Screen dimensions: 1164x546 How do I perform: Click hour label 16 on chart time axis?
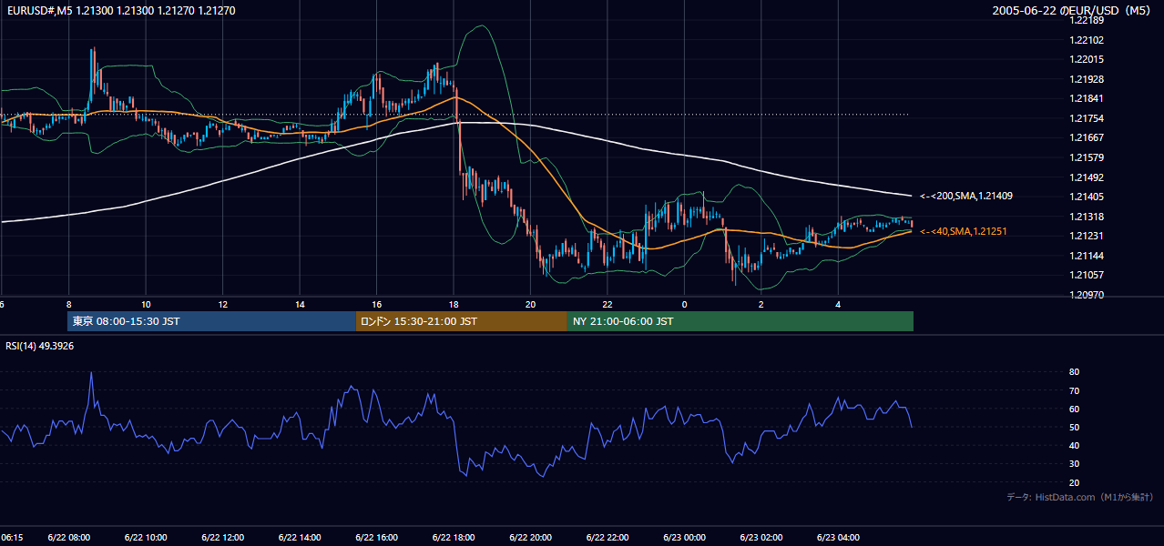pyautogui.click(x=376, y=305)
